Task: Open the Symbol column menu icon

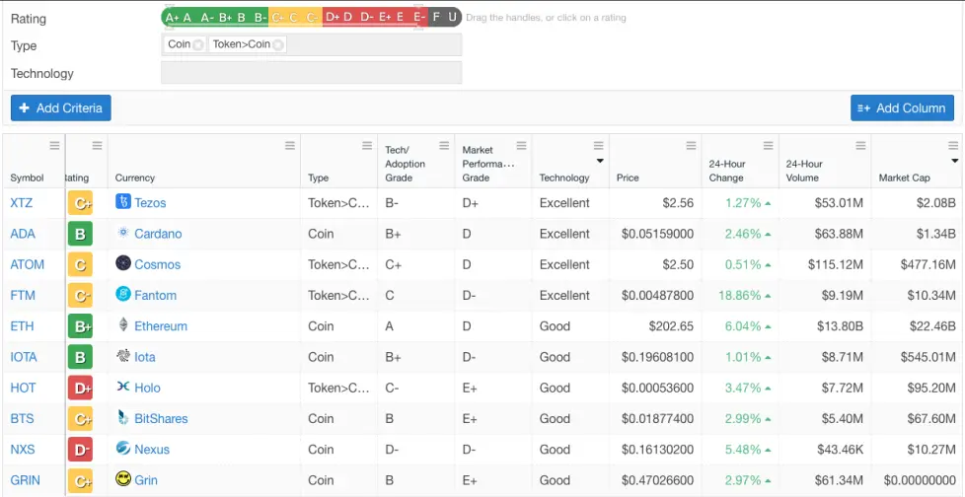Action: pos(55,146)
